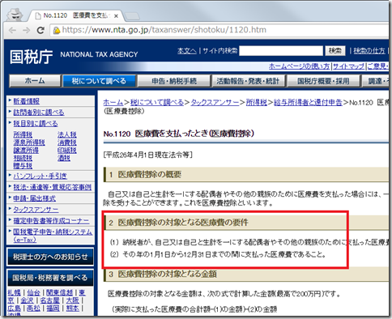
Task: Click the browser back arrow
Action: tap(12, 30)
